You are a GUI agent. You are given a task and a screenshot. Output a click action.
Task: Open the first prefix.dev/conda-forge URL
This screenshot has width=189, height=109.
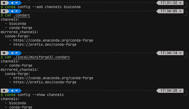tap(45, 44)
